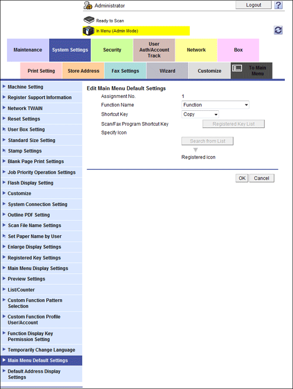This screenshot has width=293, height=389.
Task: Click the refresh icon
Action: coord(278,31)
